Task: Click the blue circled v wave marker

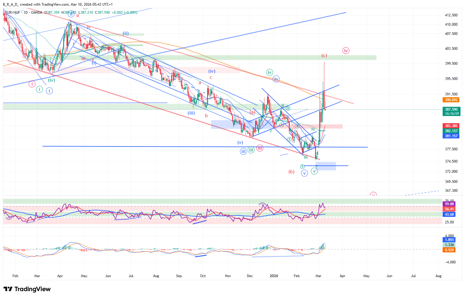Action: 304,173
